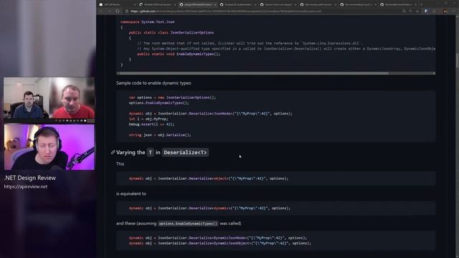Open site info via the address bar lock icon
Viewport: 459px width, 258px height.
(127, 11)
